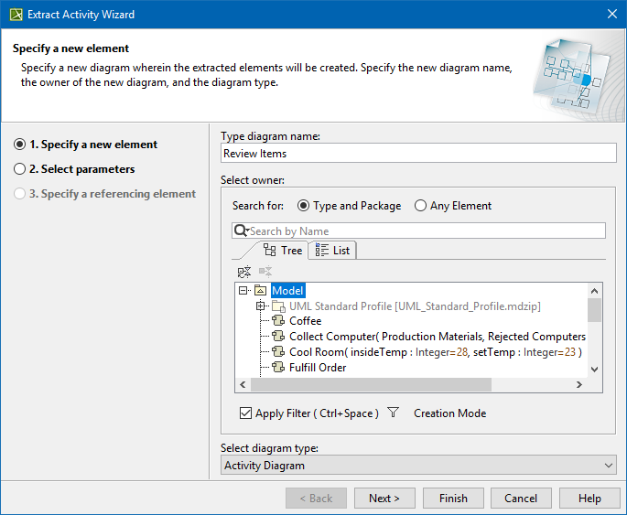Collapse the Model tree node
627x515 pixels.
[243, 291]
